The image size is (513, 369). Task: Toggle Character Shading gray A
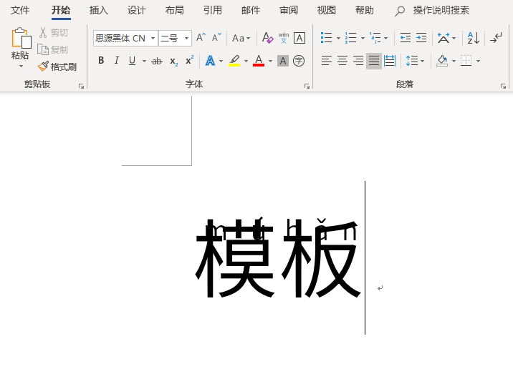pyautogui.click(x=283, y=61)
